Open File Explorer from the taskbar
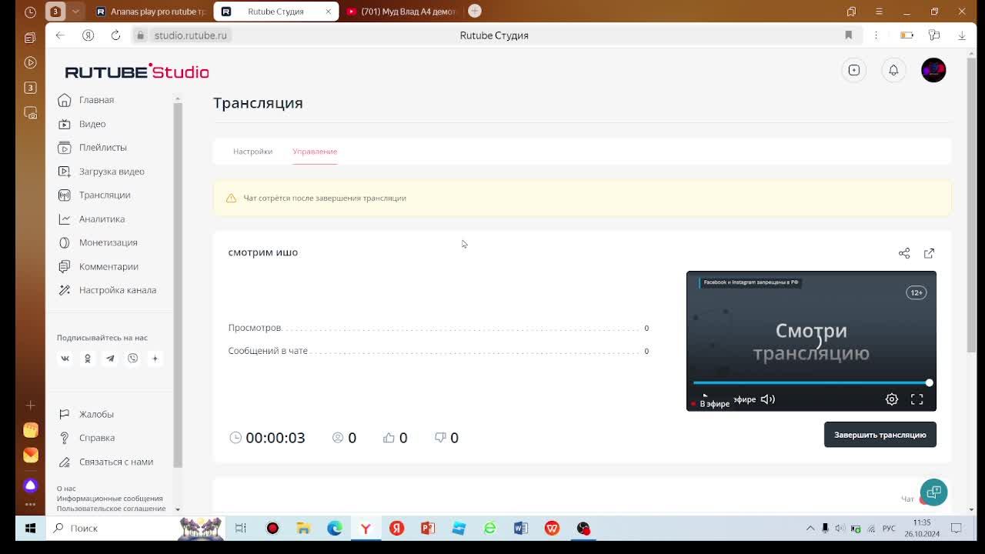 303,529
